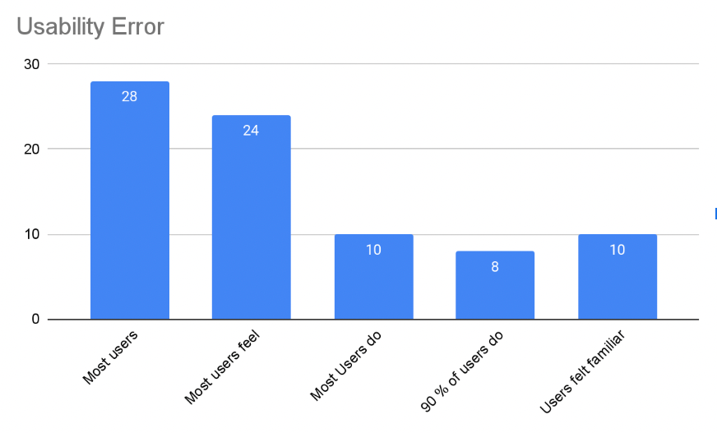717x433 pixels.
Task: Click the data label 28
Action: [130, 96]
